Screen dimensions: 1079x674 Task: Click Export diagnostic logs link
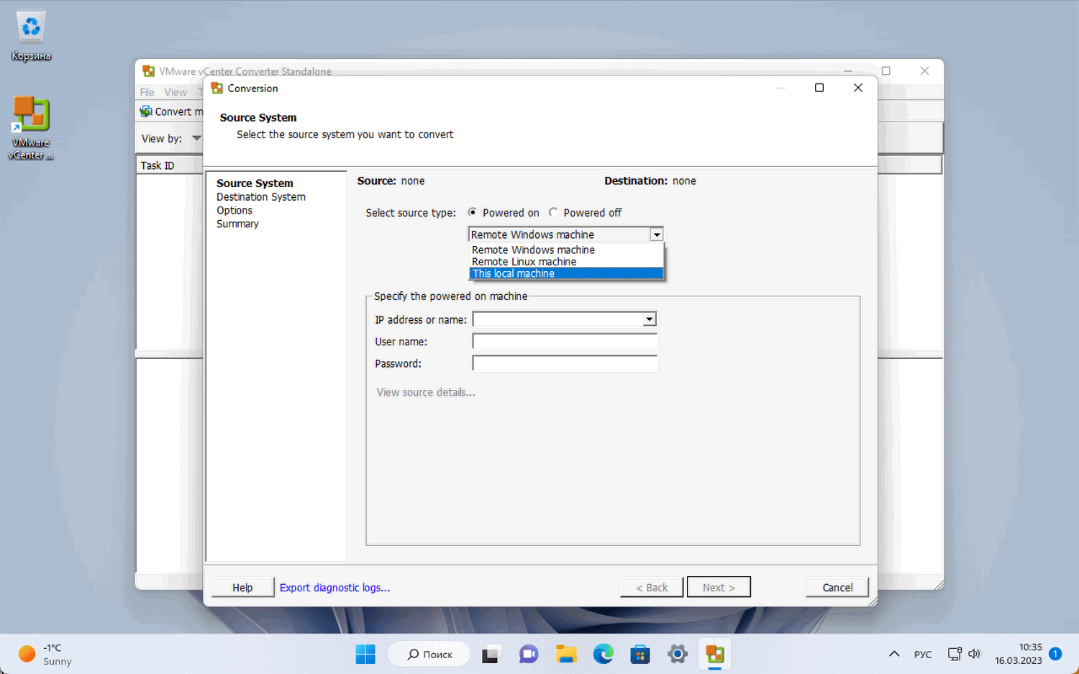pos(335,588)
